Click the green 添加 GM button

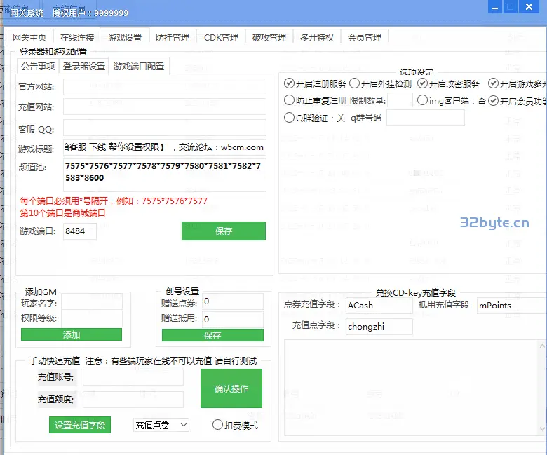click(72, 334)
